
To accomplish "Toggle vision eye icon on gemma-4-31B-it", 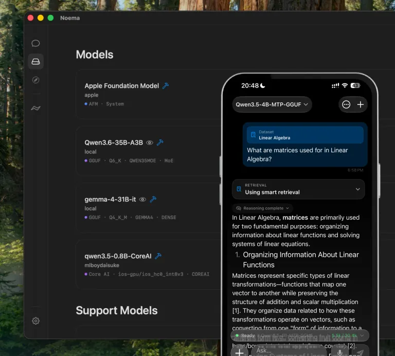I will click(142, 199).
